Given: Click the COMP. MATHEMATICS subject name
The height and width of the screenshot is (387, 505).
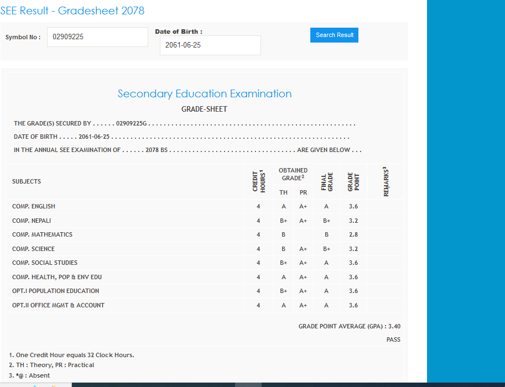Looking at the screenshot, I should [x=42, y=234].
